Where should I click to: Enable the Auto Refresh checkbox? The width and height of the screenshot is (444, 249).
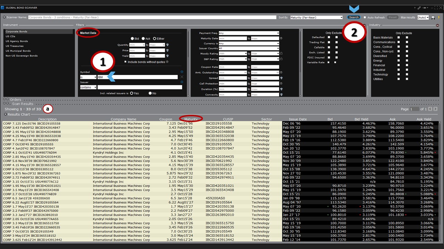tap(365, 18)
